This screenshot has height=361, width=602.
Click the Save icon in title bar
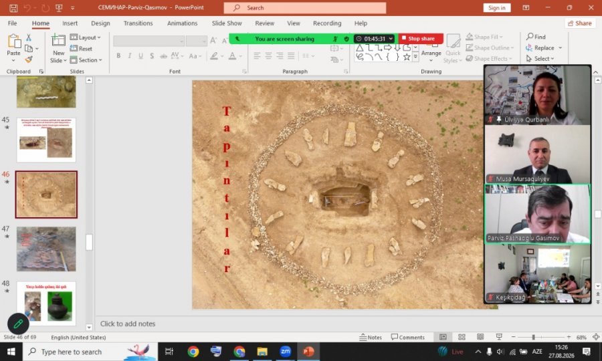[x=13, y=7]
